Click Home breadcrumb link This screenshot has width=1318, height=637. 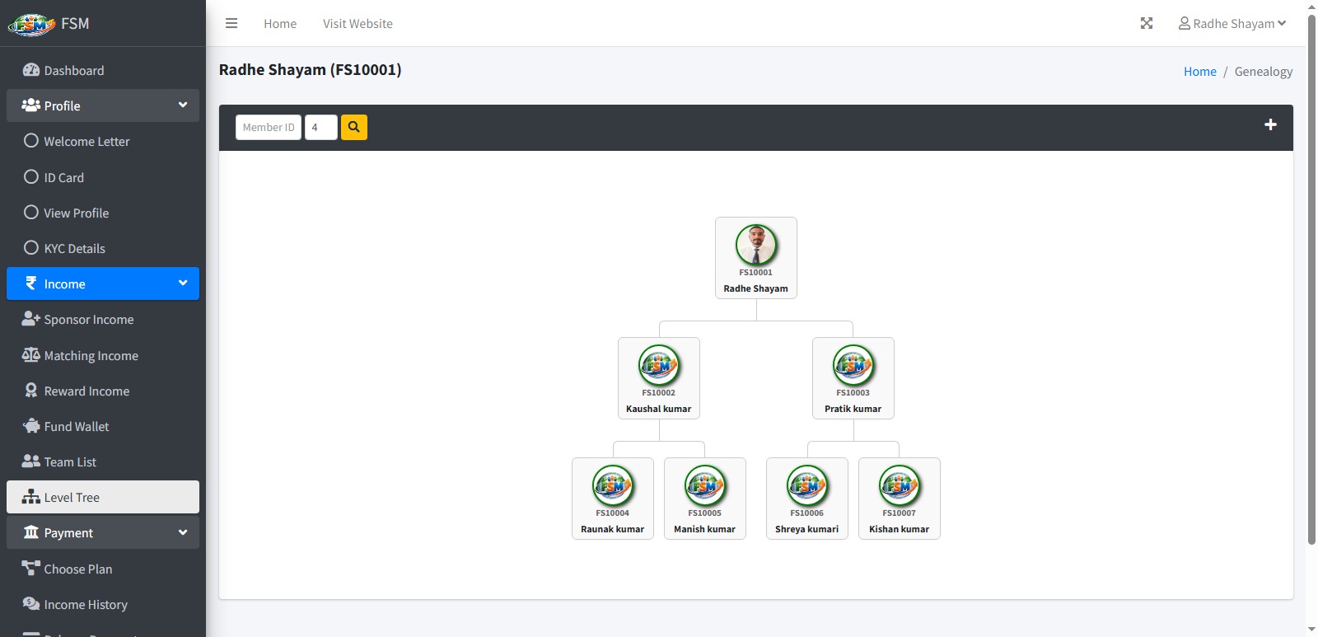tap(1199, 72)
